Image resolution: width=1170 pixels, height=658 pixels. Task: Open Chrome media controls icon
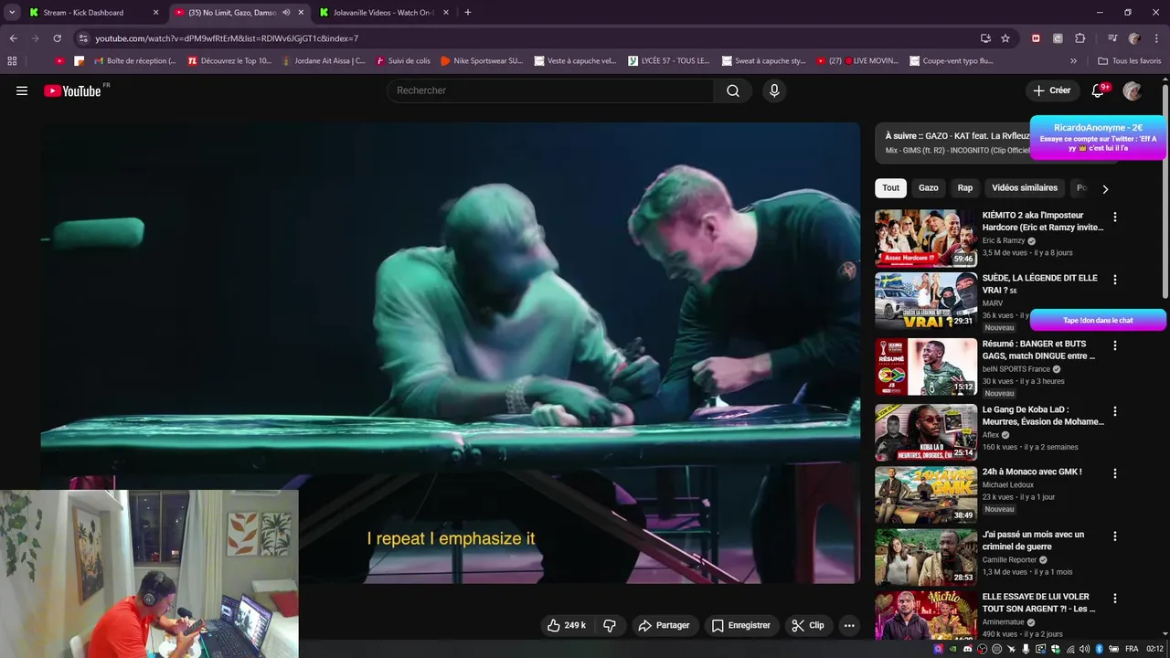(1112, 38)
